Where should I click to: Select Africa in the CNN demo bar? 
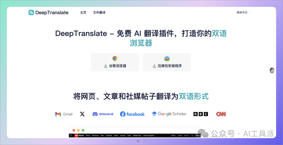[x=88, y=136]
